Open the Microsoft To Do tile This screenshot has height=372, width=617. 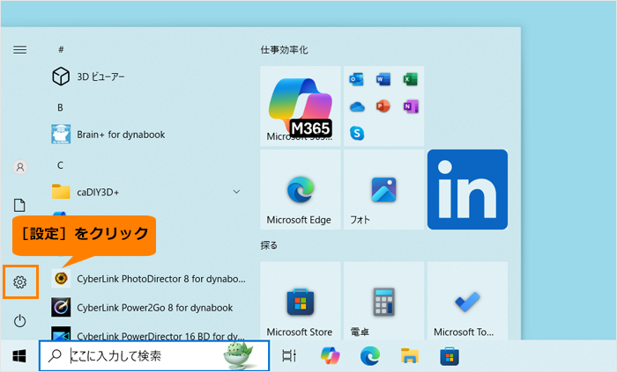click(x=467, y=301)
